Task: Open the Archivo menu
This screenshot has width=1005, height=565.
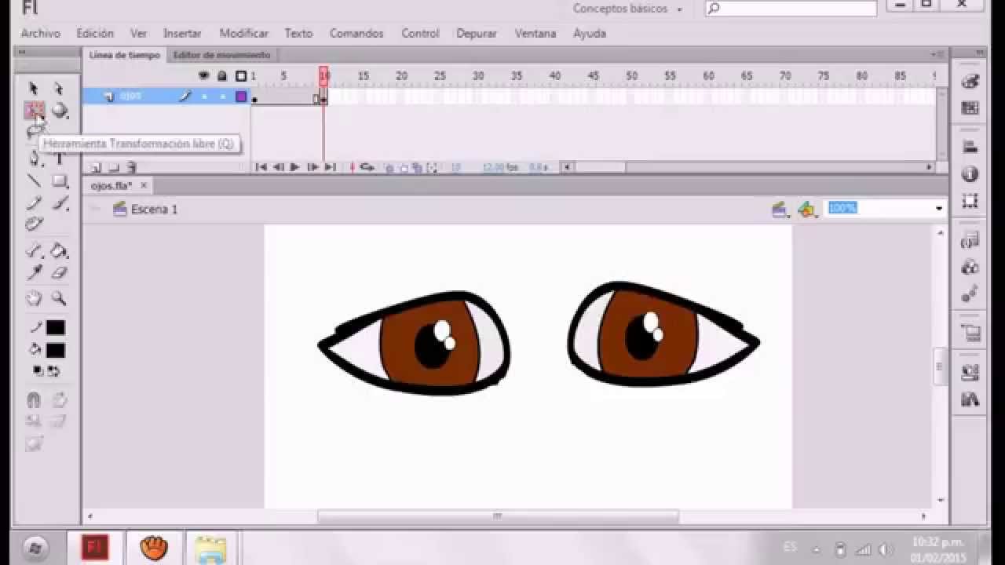Action: click(40, 34)
